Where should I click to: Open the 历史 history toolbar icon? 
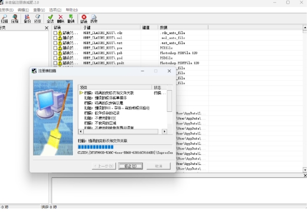pos(94,19)
